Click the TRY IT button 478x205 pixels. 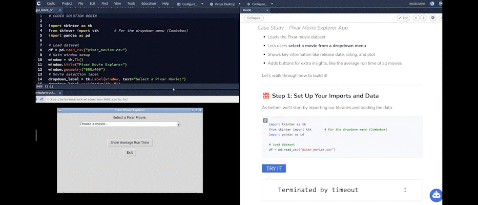274,169
